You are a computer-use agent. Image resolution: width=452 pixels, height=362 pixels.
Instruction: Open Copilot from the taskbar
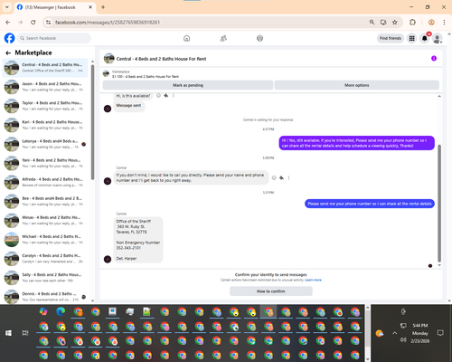(43, 311)
